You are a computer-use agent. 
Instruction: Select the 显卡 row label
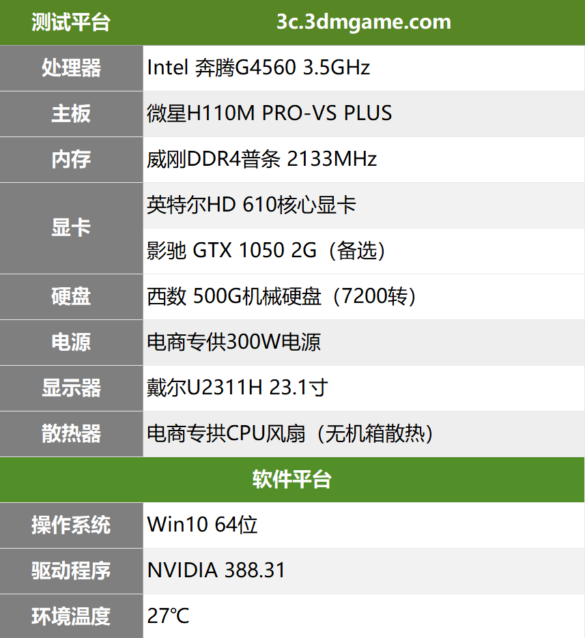[71, 228]
